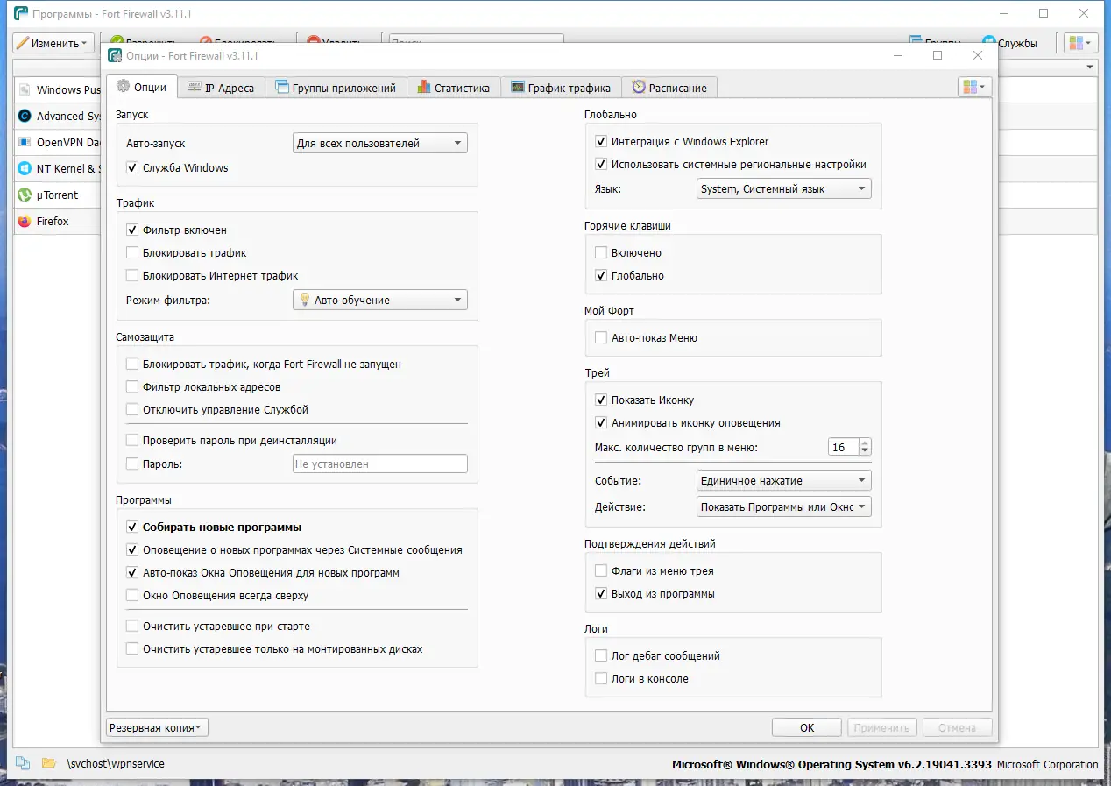This screenshot has width=1111, height=786.
Task: Uncheck Собирать новые программы
Action: [132, 527]
